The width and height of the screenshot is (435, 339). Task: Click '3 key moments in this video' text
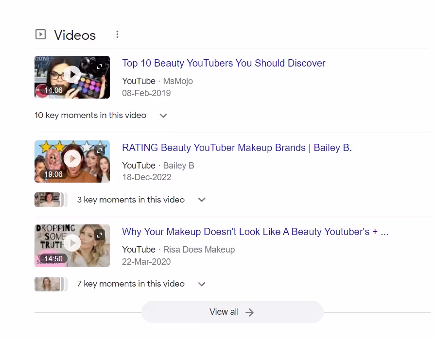pyautogui.click(x=131, y=200)
